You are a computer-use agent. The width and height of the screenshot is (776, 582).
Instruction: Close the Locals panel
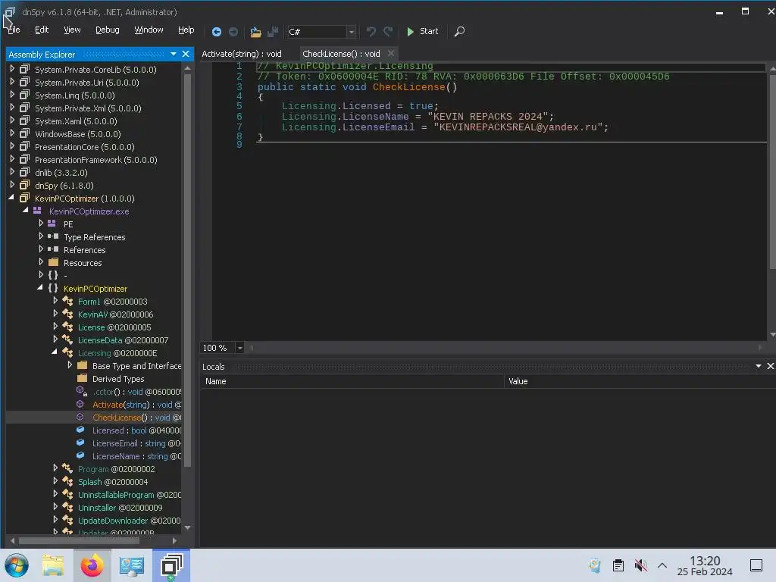[770, 366]
